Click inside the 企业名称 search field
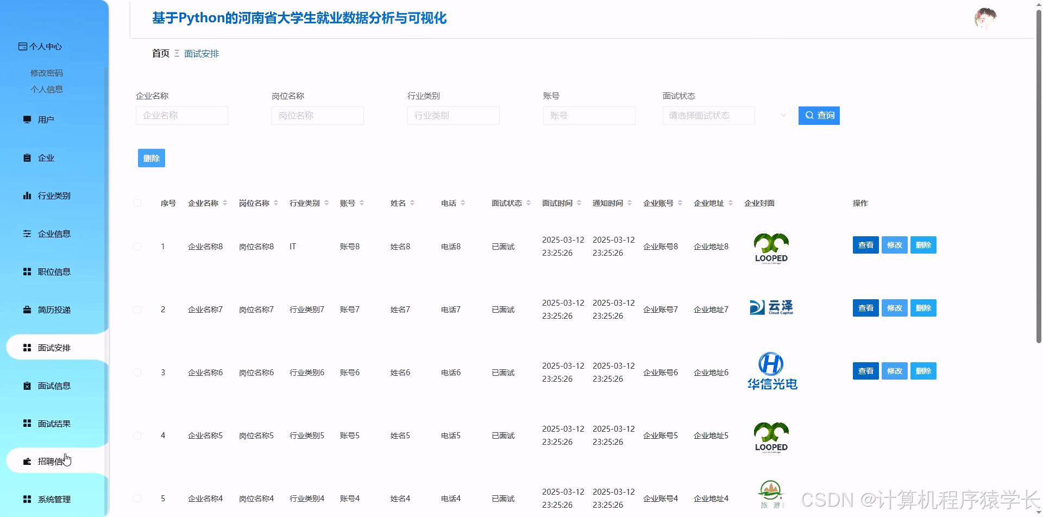 coord(182,115)
